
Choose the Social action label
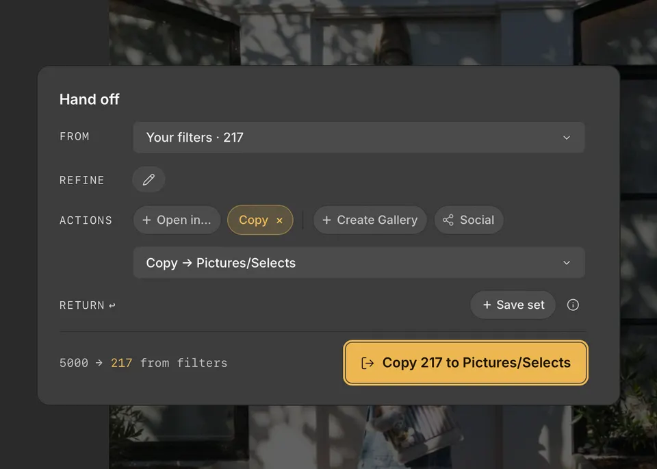tap(477, 220)
